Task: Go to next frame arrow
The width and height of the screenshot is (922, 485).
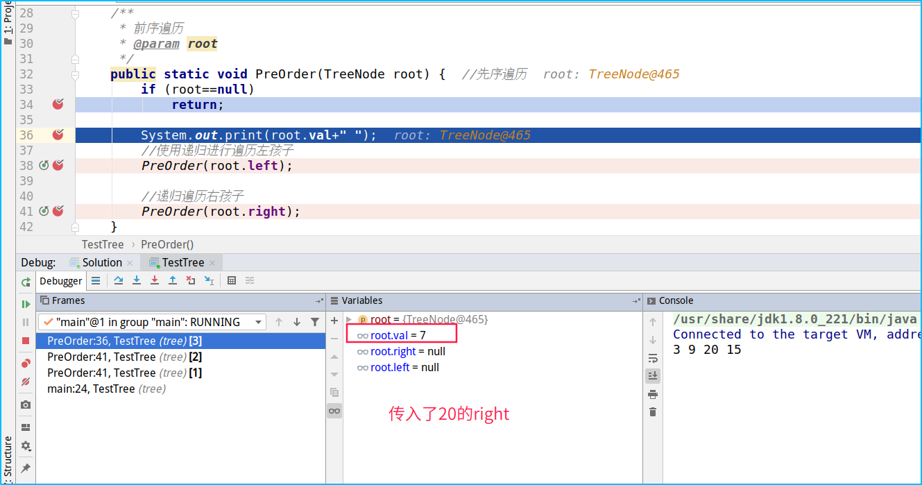Action: point(297,322)
